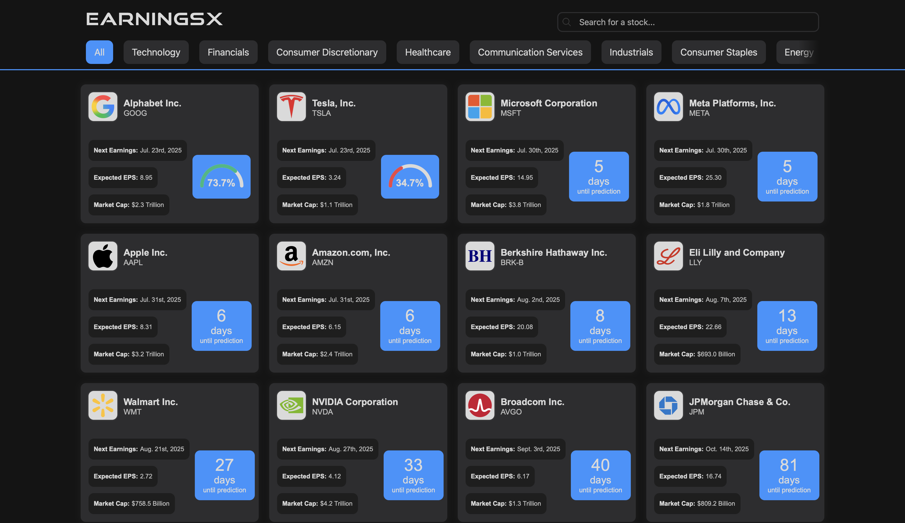905x523 pixels.
Task: Click the Apple logo icon
Action: pyautogui.click(x=103, y=256)
